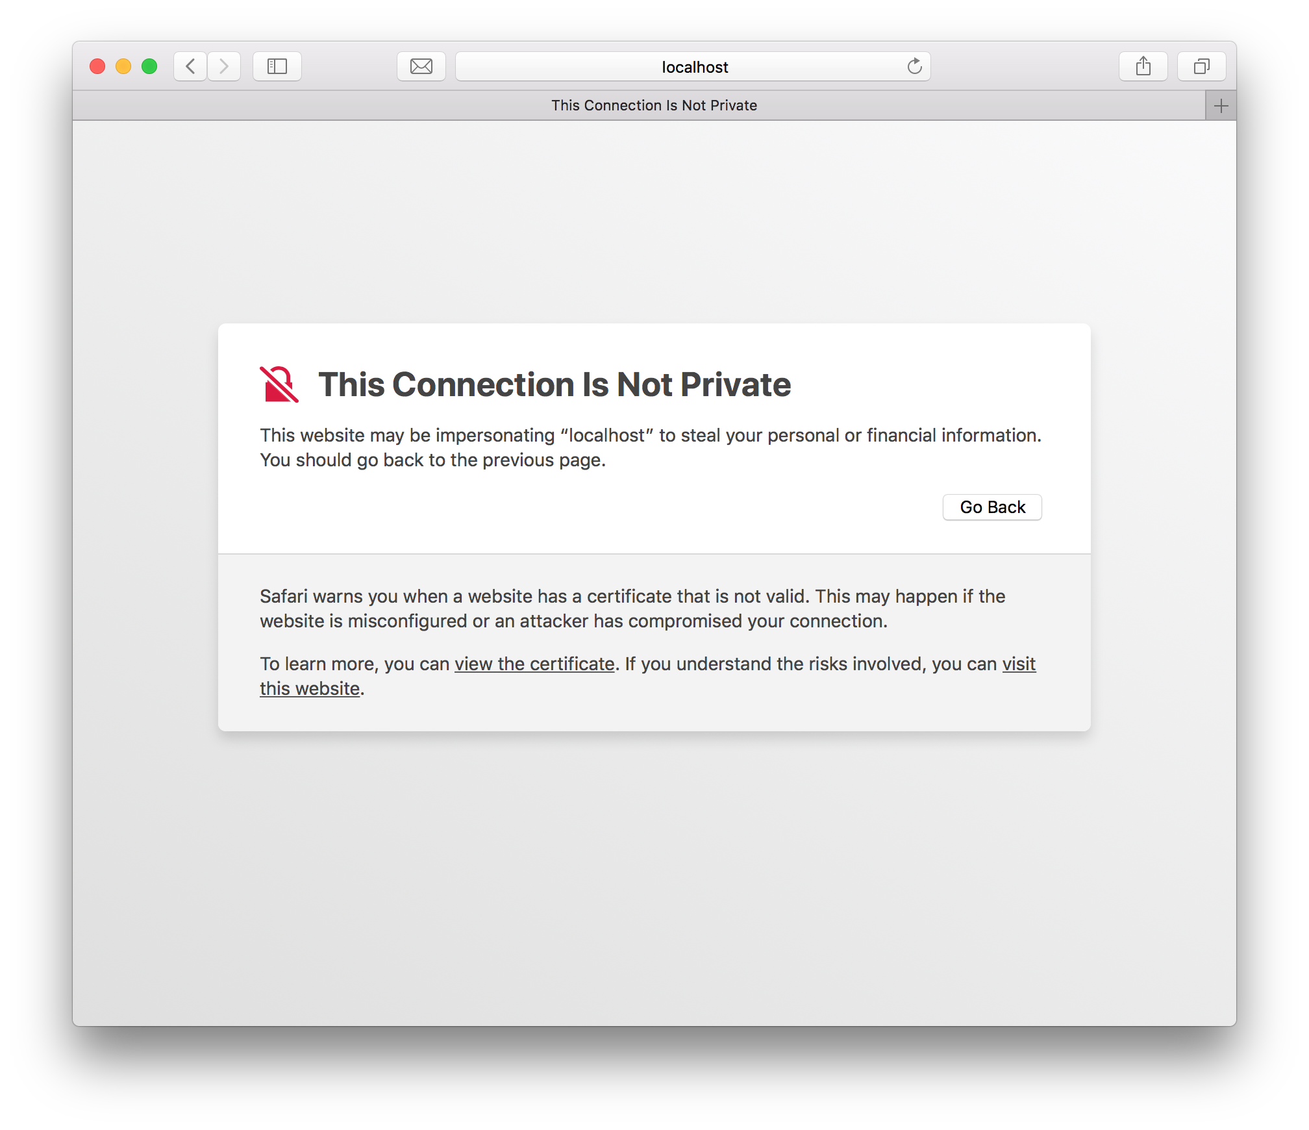The height and width of the screenshot is (1130, 1309).
Task: Click the impersonating 'localhost' warning paragraph
Action: [649, 447]
